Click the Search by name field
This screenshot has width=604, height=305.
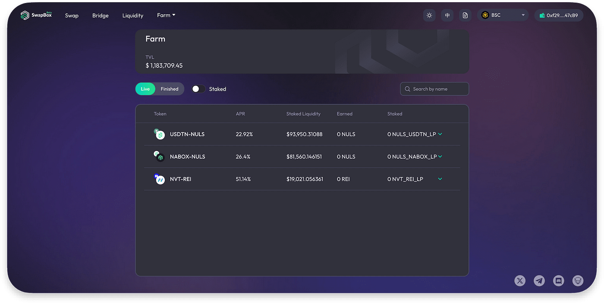tap(434, 89)
